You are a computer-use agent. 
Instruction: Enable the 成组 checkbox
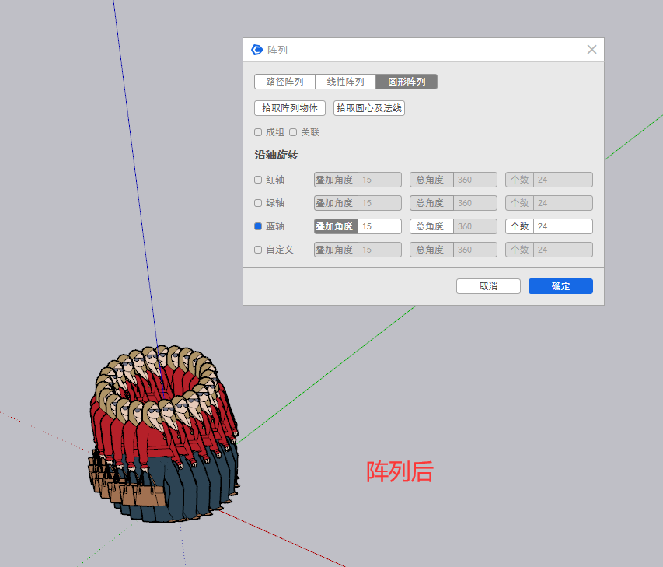tap(258, 132)
